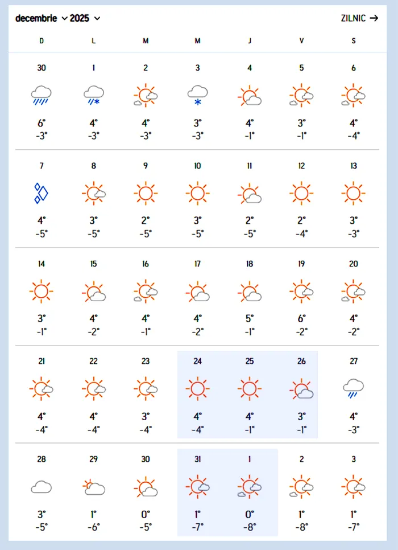Select the sleet icon under December 1
Viewport: 398px width, 550px height.
tap(93, 95)
